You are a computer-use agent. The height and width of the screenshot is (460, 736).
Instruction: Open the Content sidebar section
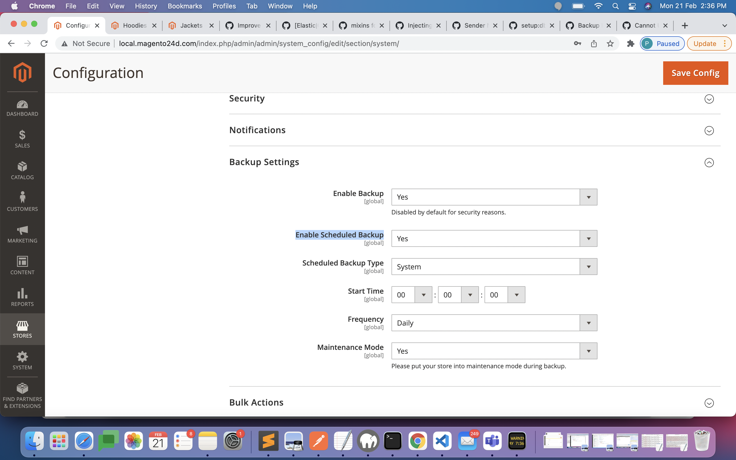click(x=22, y=265)
